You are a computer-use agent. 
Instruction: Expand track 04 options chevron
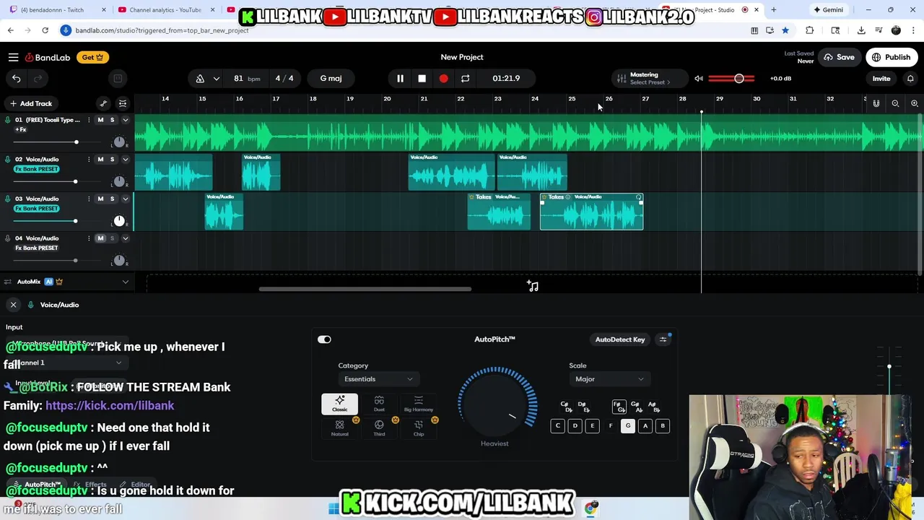(x=125, y=238)
